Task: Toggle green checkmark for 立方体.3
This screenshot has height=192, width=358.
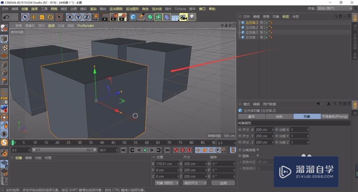Action: pyautogui.click(x=266, y=23)
